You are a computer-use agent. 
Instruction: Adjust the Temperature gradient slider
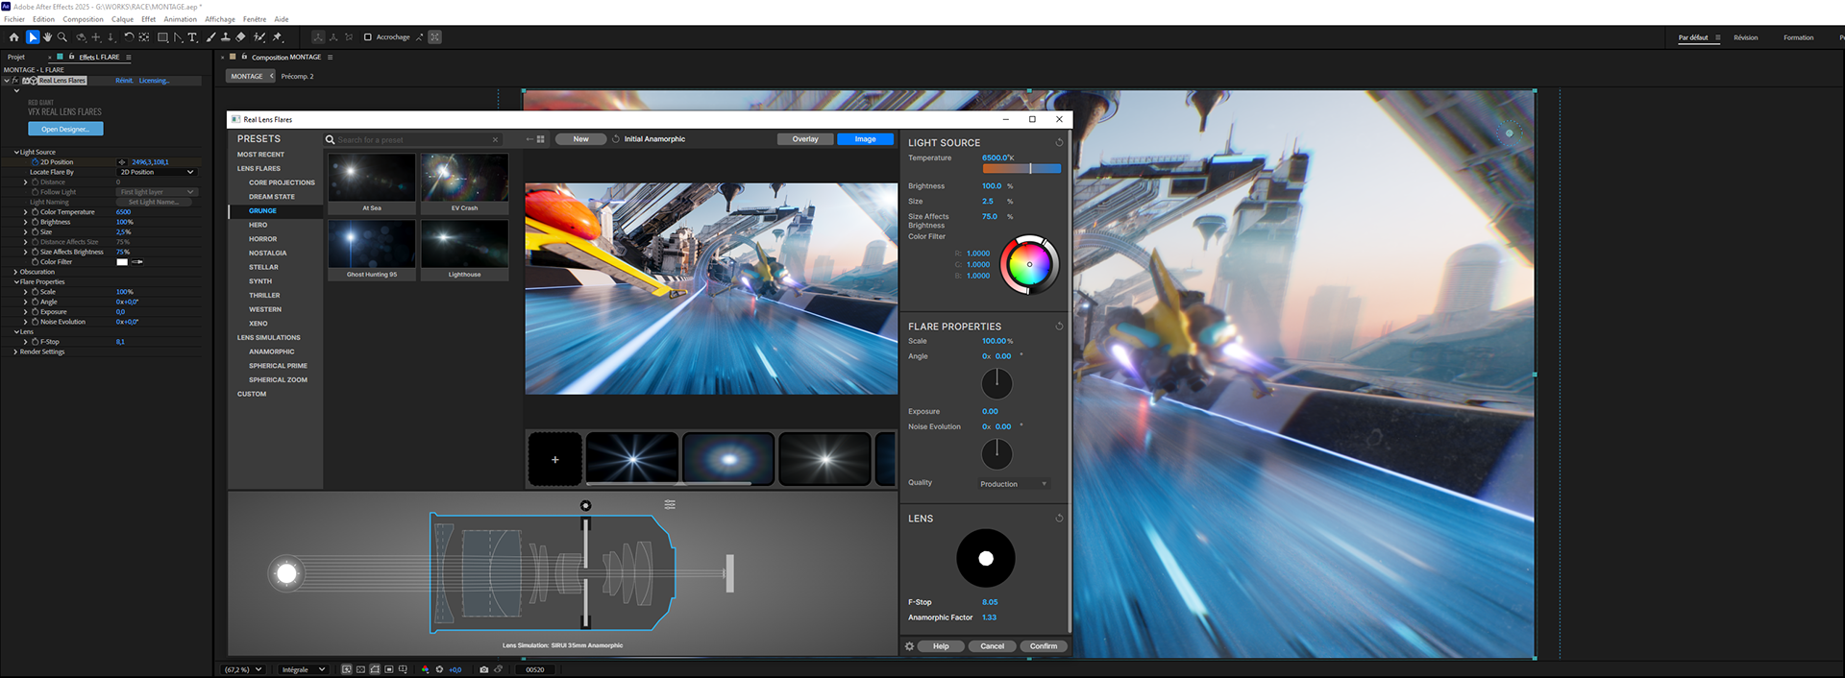pos(1021,168)
